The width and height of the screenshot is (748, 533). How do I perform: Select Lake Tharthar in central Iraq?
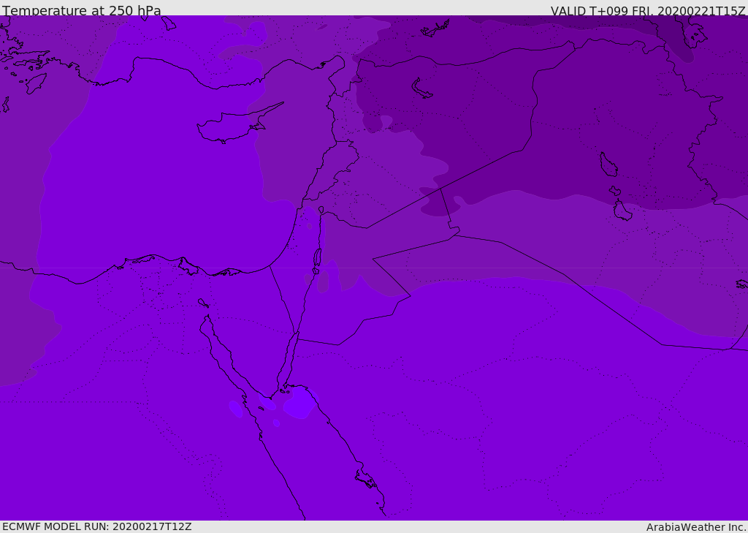[x=608, y=165]
